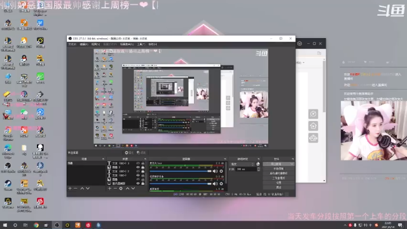
Task: Move selected source down with arrow icon
Action: coord(133,188)
